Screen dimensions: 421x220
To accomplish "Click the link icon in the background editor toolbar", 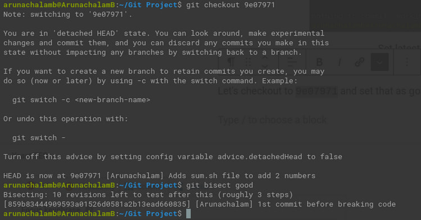I will click(x=360, y=62).
